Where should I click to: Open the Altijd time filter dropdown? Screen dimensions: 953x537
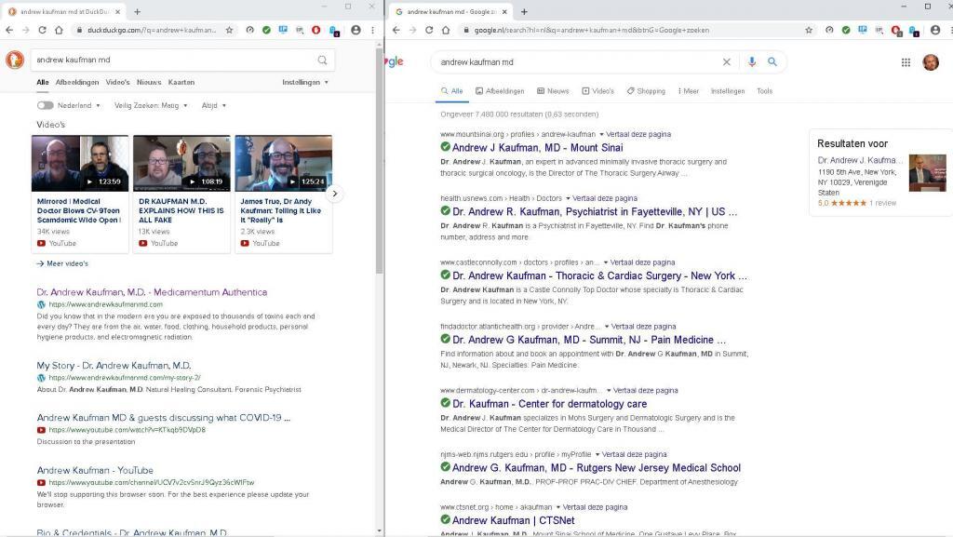pos(214,106)
